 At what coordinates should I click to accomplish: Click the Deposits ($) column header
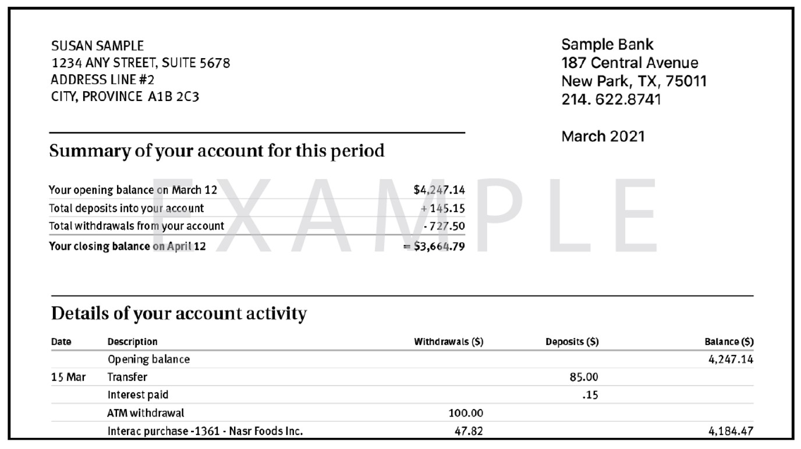click(572, 342)
